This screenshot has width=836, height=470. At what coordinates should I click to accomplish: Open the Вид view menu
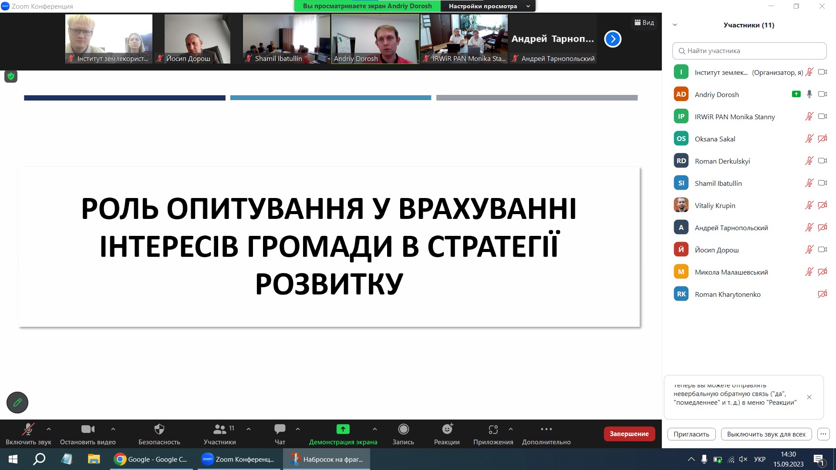pos(644,23)
